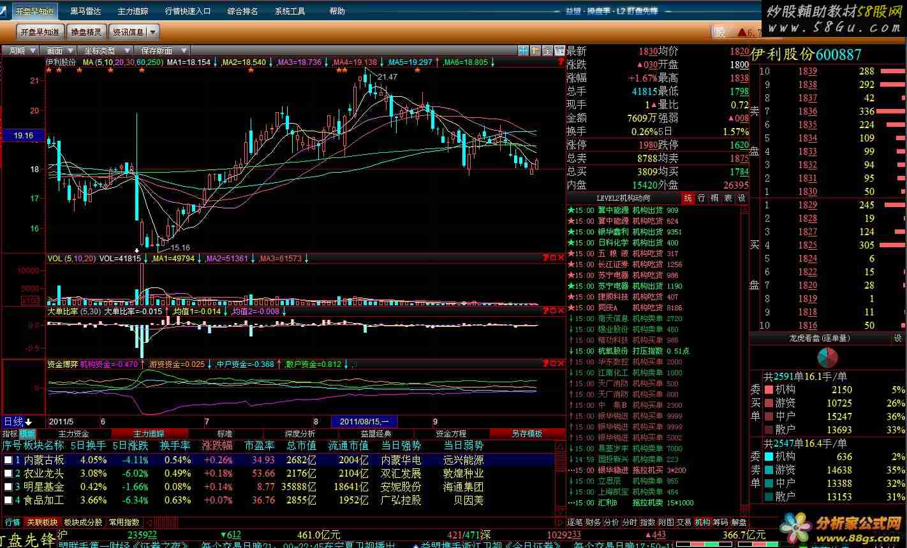Open '设' settings of 龙虎看盘 panel

pos(898,338)
